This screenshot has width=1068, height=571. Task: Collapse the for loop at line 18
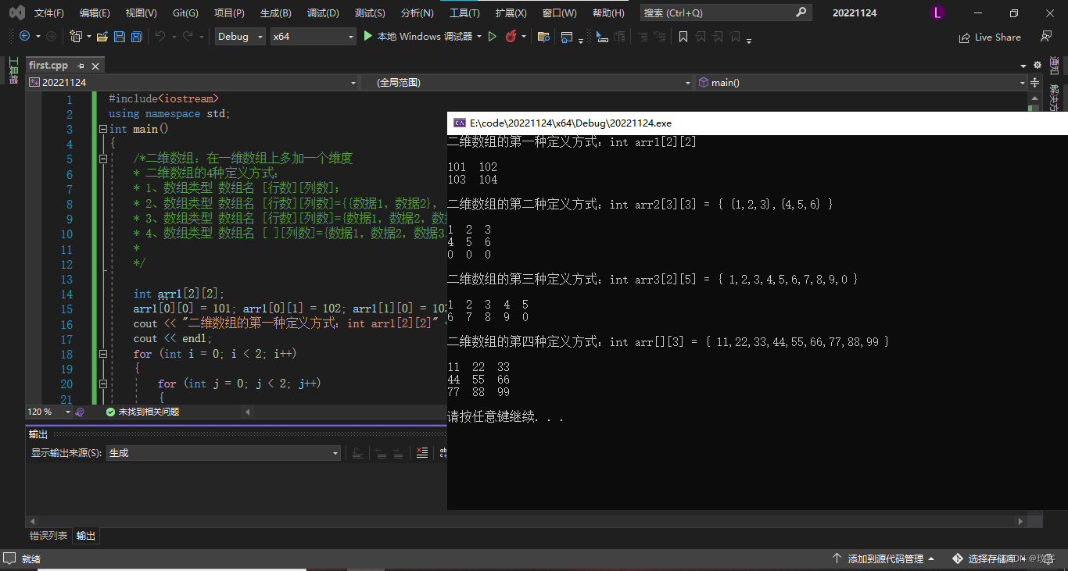[x=103, y=354]
